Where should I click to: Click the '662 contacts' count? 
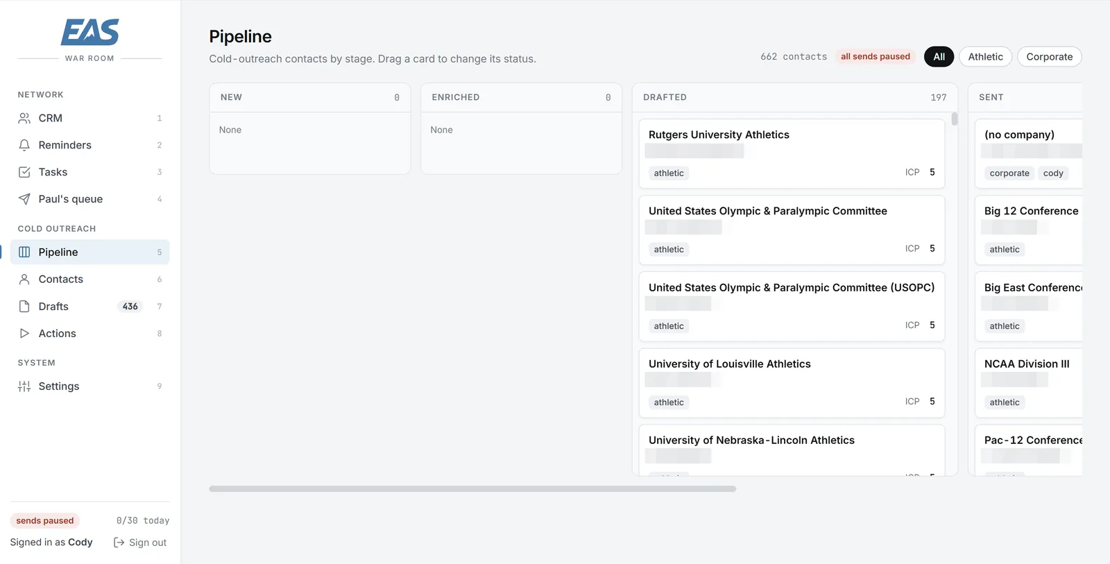[x=794, y=57]
